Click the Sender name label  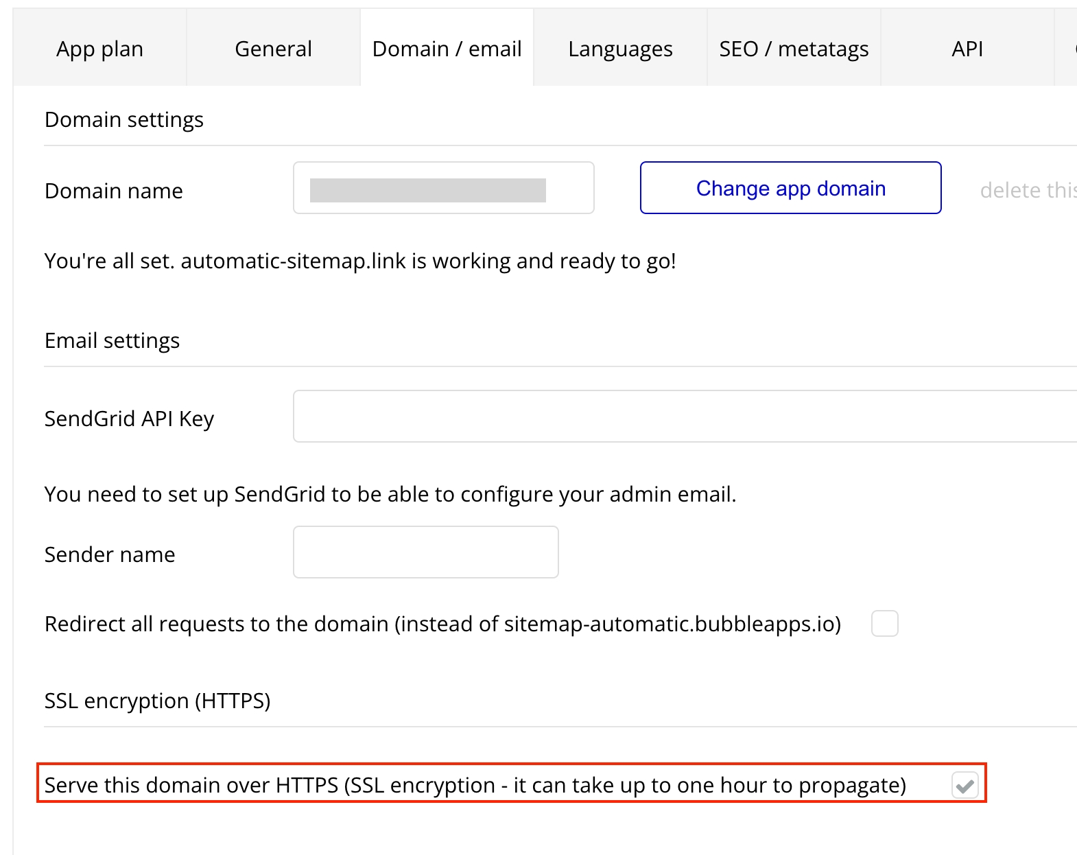pos(110,554)
